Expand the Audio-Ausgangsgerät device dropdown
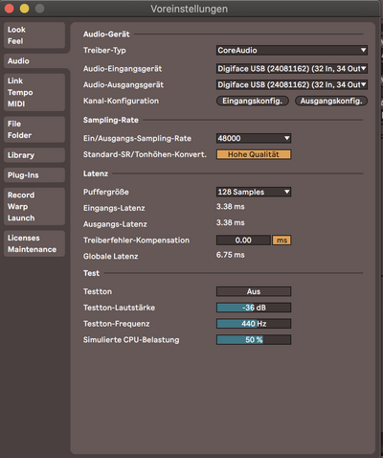This screenshot has height=458, width=383. [x=292, y=84]
